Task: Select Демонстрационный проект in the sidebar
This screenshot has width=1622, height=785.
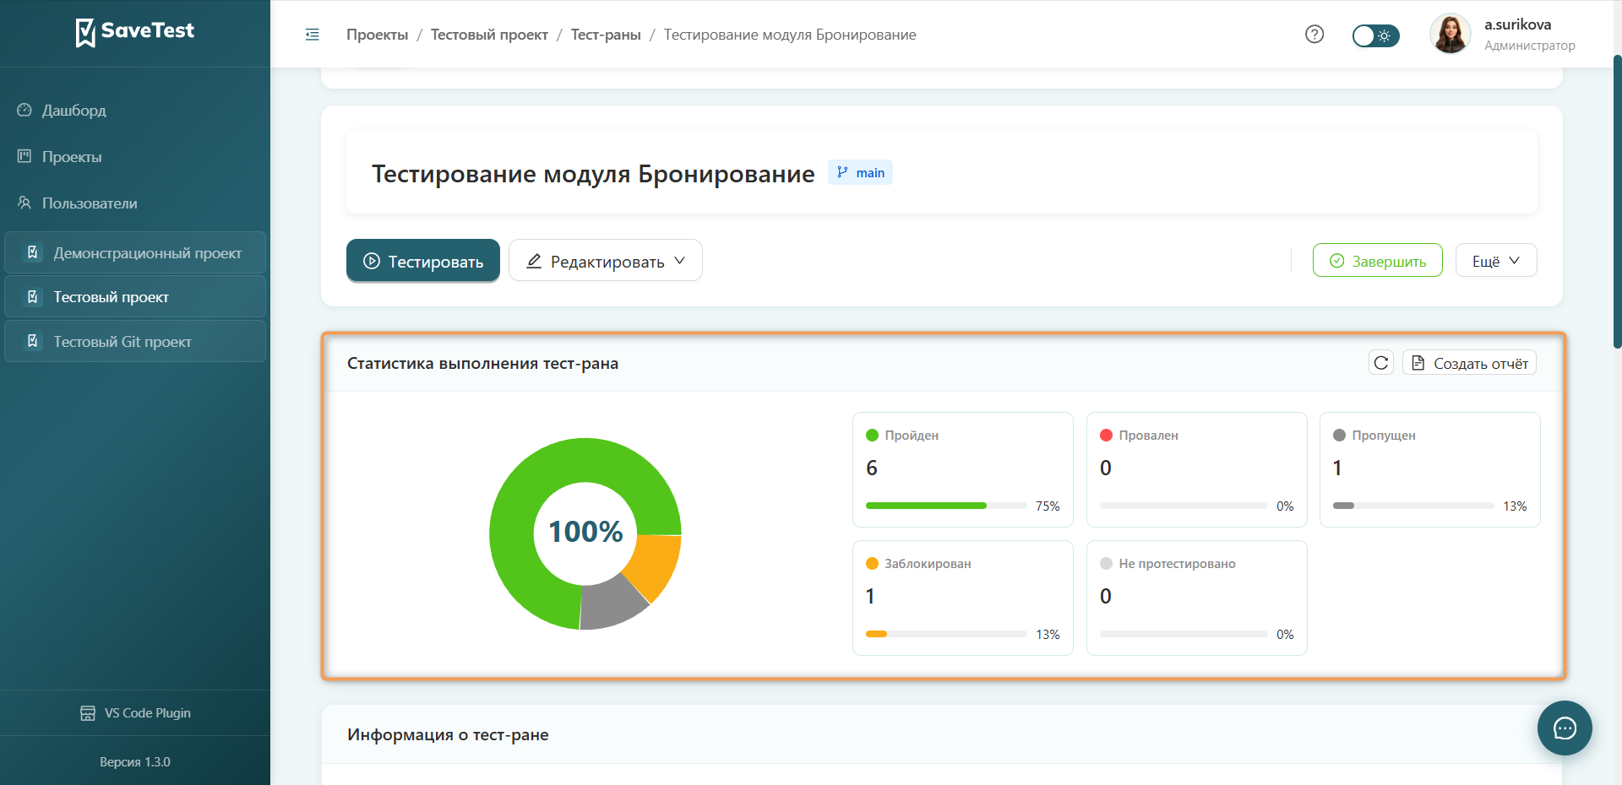Action: click(135, 252)
